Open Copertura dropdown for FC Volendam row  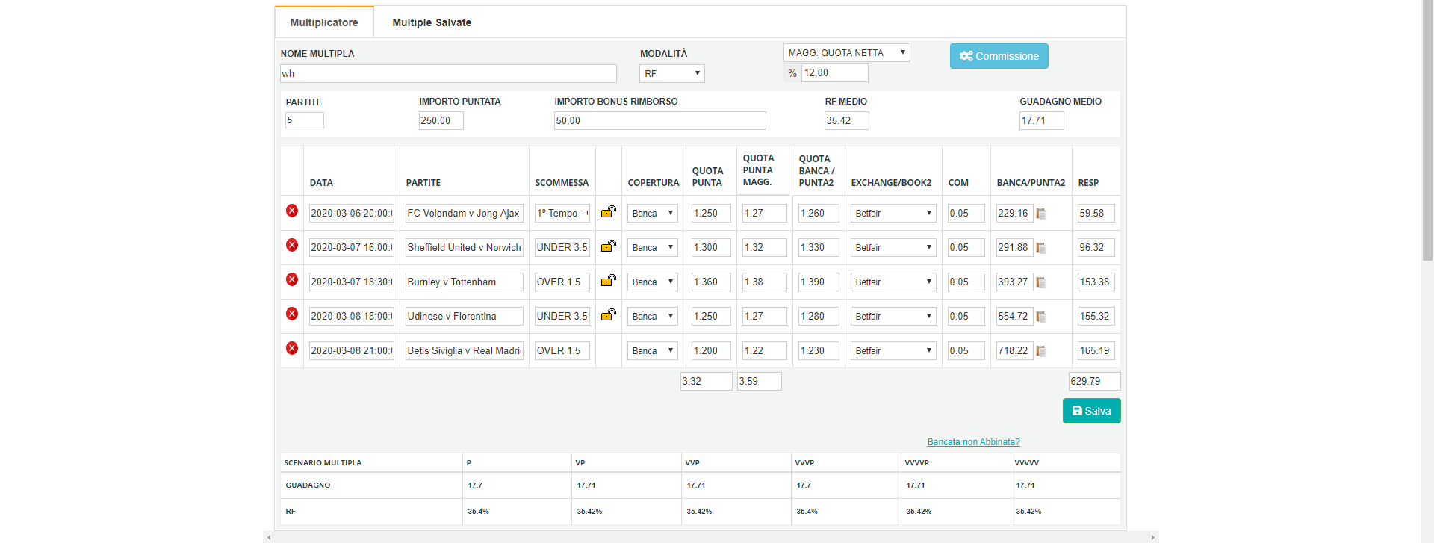click(653, 213)
